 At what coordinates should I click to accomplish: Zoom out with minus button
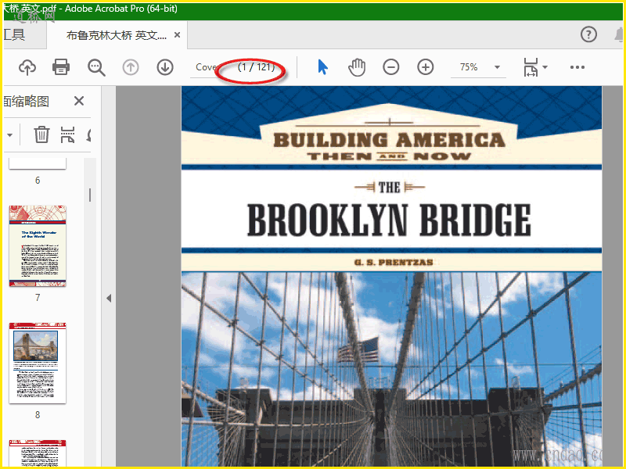tap(390, 67)
